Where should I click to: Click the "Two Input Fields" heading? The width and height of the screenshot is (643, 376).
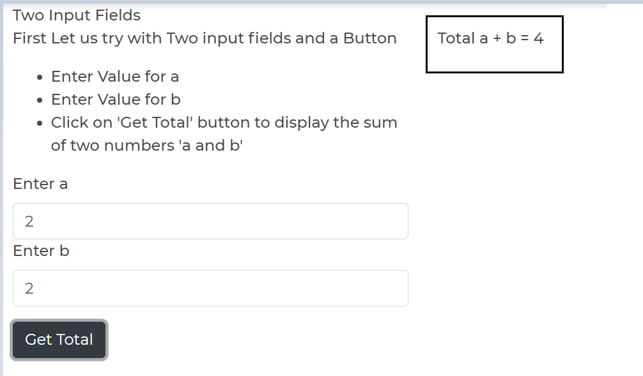click(77, 15)
